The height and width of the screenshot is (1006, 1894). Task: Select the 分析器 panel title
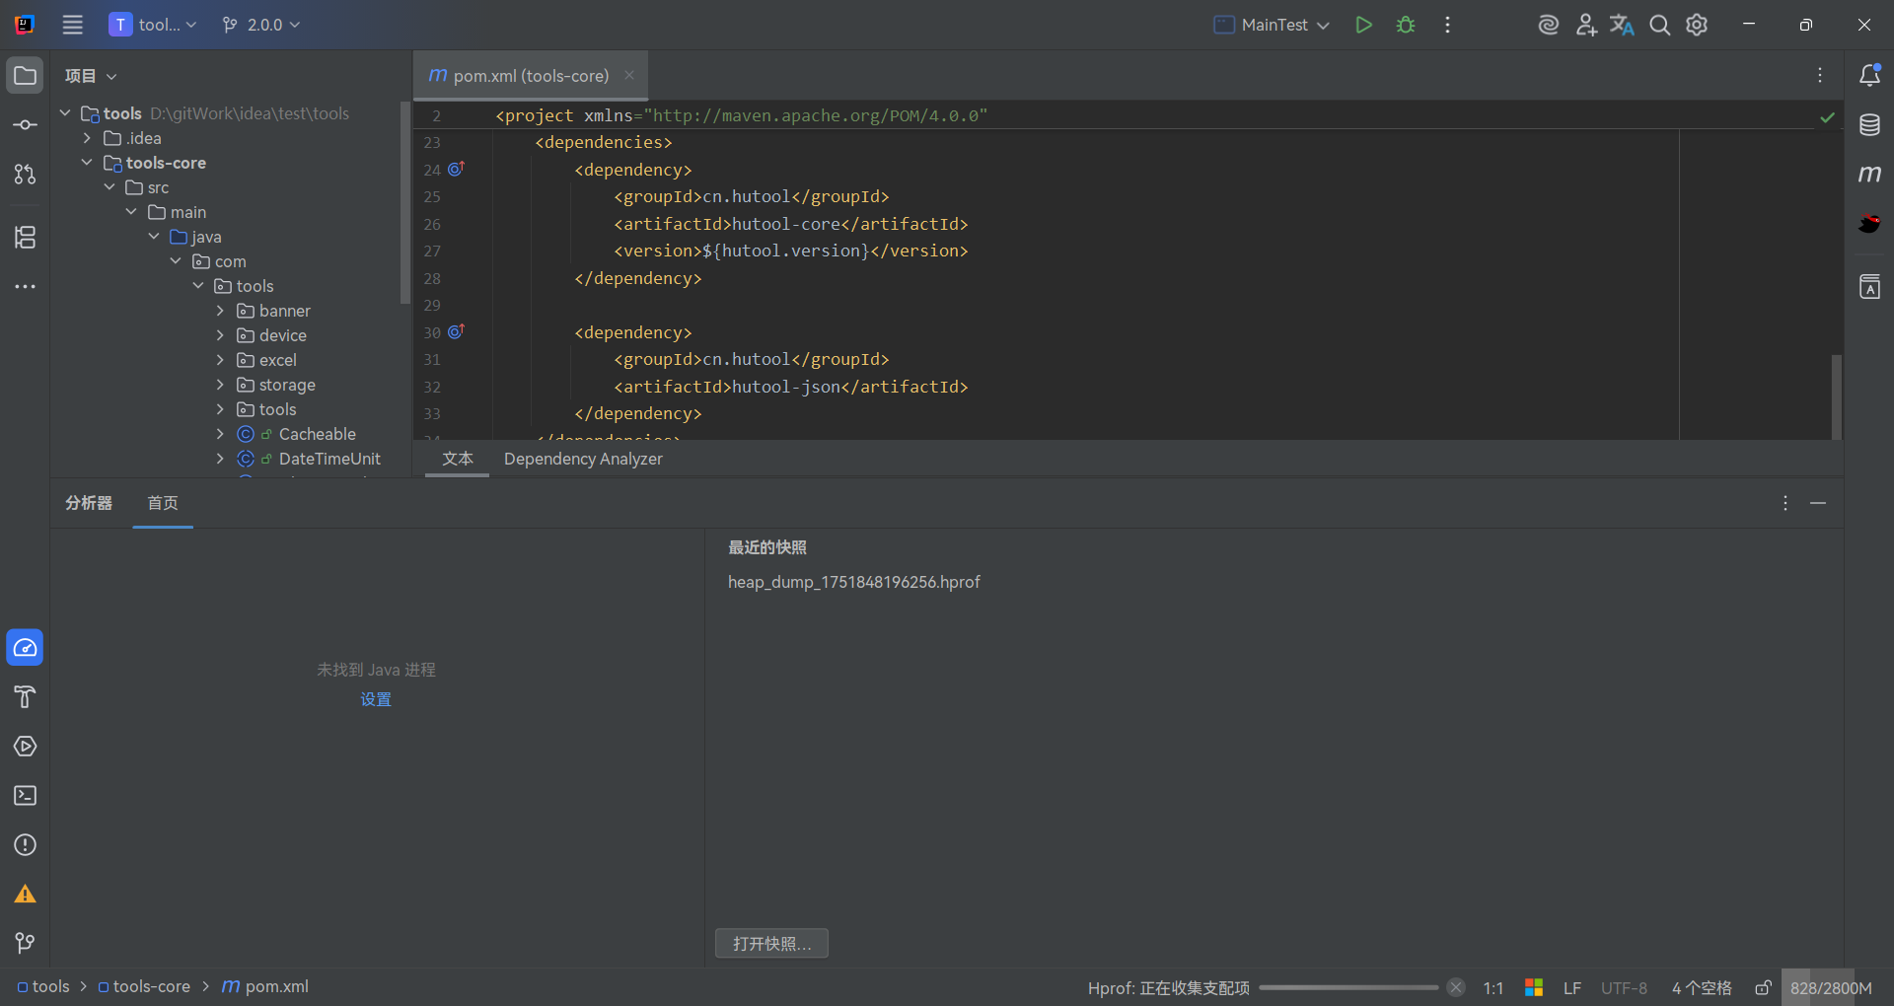click(x=89, y=503)
